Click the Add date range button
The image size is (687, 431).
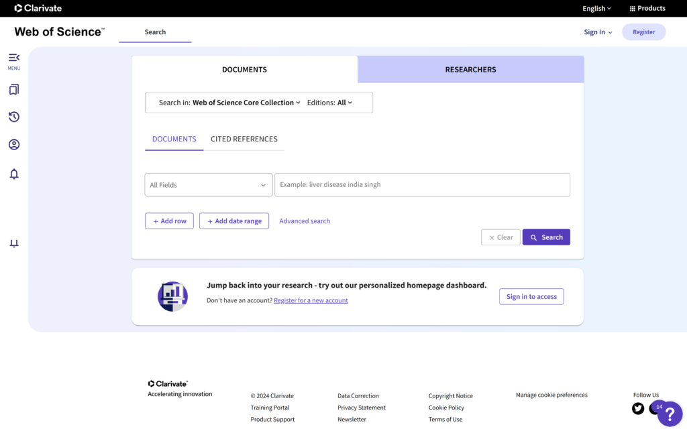click(x=234, y=221)
